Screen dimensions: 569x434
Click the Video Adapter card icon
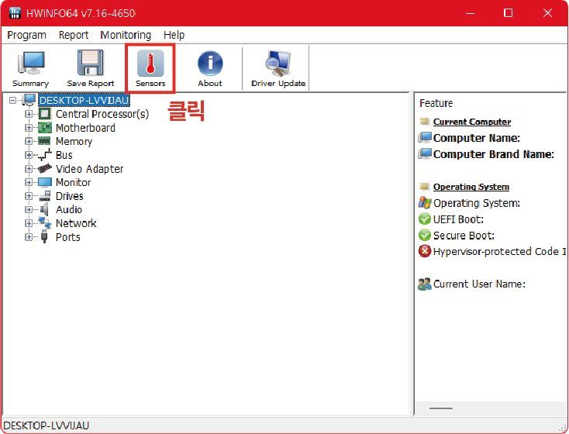click(x=45, y=168)
